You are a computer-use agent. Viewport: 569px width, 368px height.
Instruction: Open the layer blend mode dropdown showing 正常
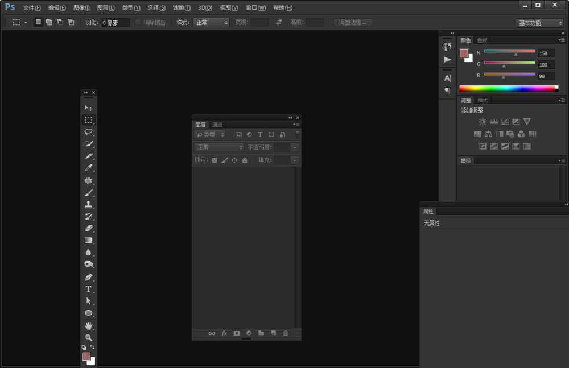219,147
